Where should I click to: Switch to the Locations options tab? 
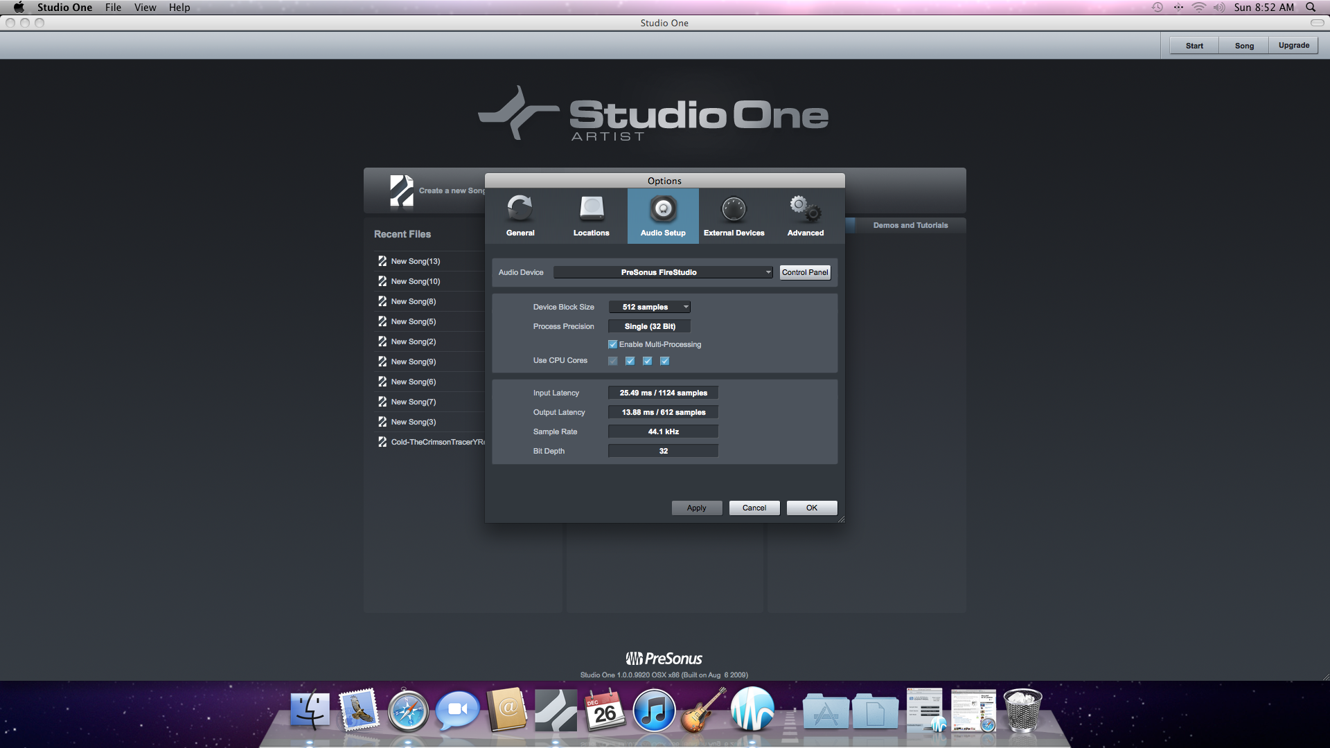point(592,215)
